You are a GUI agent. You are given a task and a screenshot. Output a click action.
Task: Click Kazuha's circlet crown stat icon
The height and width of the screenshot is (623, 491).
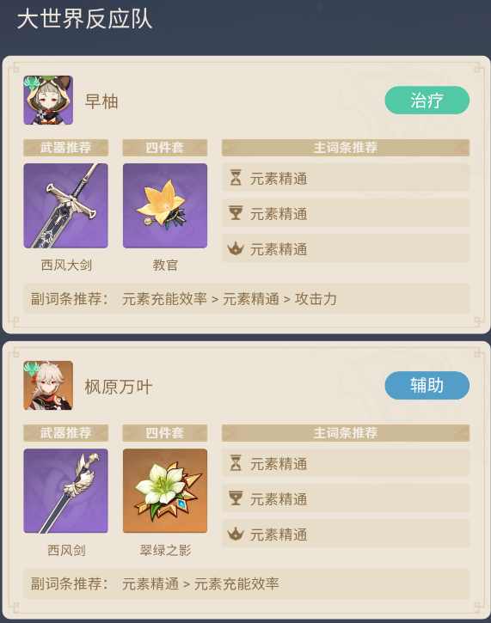pyautogui.click(x=236, y=534)
